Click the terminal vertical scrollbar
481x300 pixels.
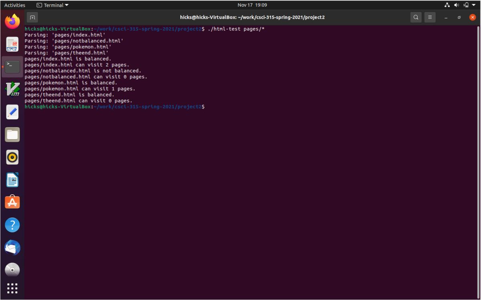point(478,162)
